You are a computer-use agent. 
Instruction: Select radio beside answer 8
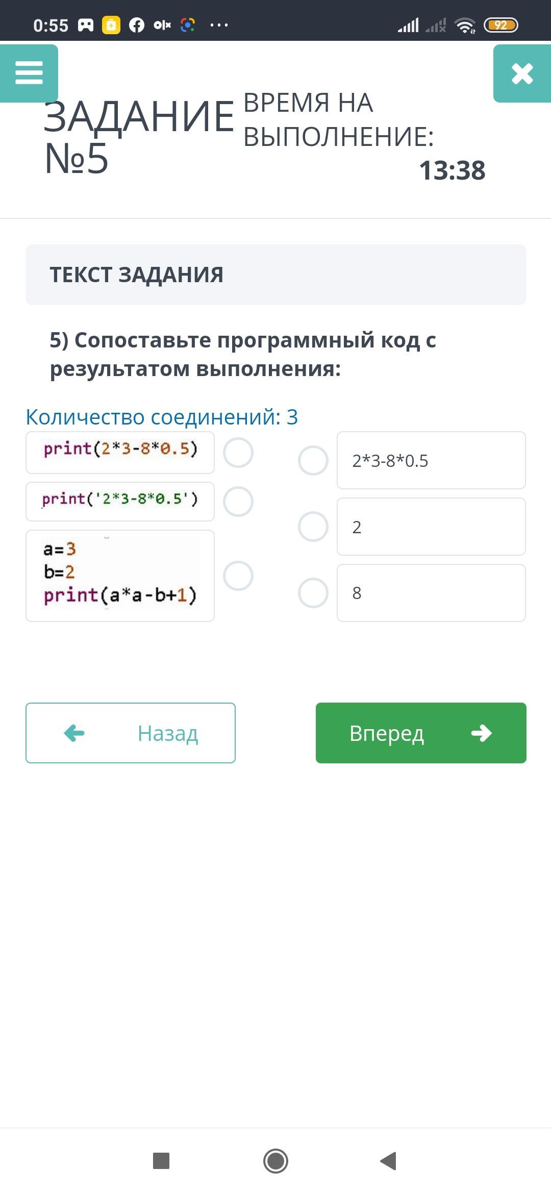click(313, 593)
